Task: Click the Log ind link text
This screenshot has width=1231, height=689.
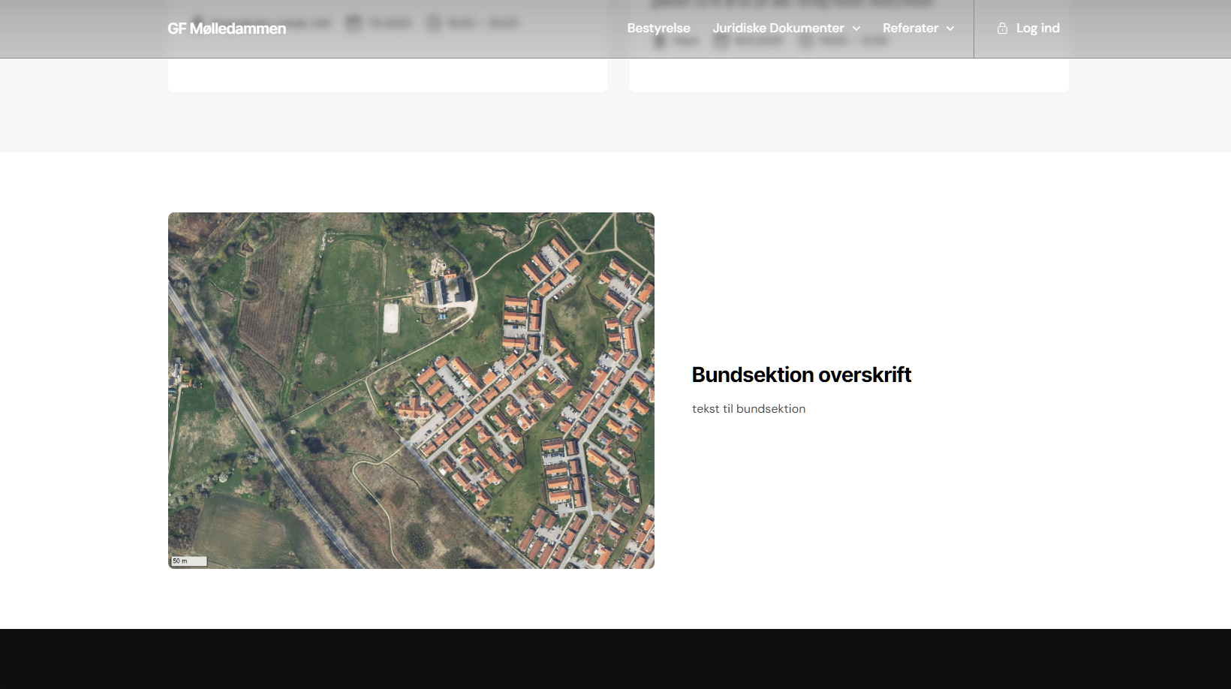Action: [x=1037, y=29]
